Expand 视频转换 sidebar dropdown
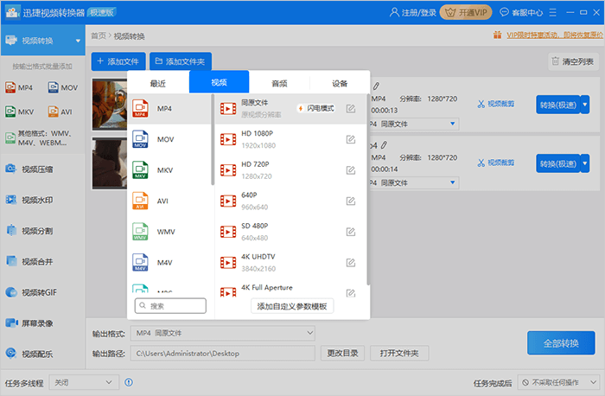605x396 pixels. [x=78, y=41]
